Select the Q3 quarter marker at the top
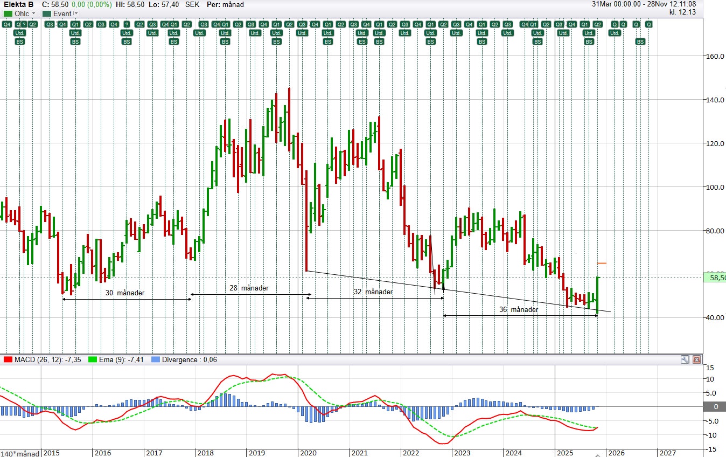The width and height of the screenshot is (726, 457). (50, 24)
